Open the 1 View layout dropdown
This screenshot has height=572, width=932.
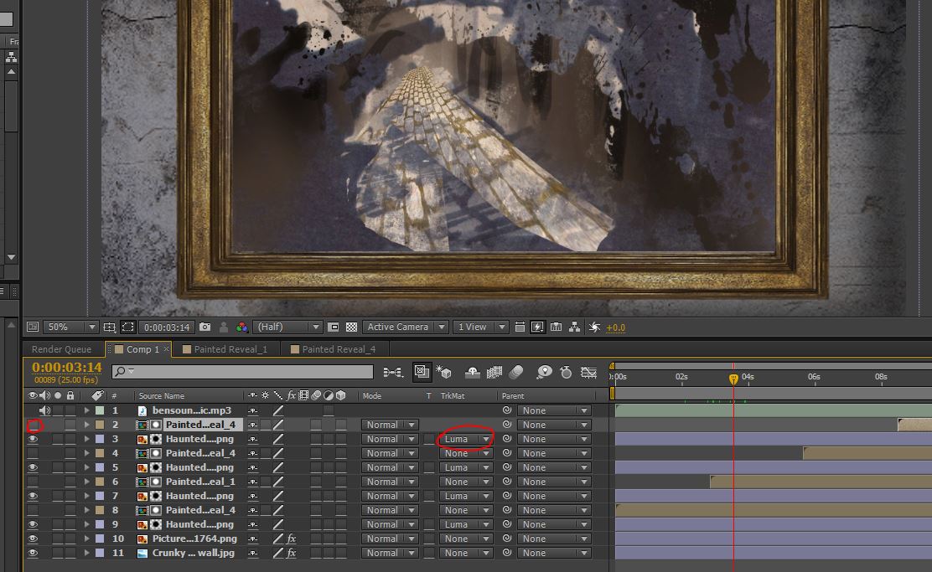[481, 327]
